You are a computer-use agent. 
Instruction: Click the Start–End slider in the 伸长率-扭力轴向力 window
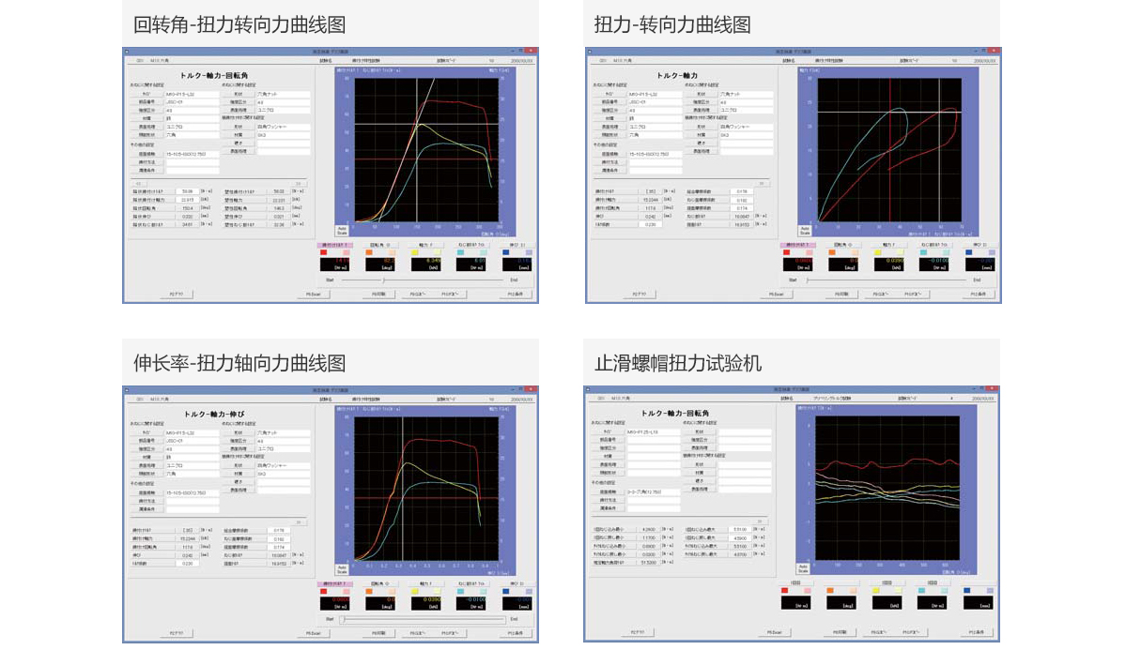(x=424, y=619)
